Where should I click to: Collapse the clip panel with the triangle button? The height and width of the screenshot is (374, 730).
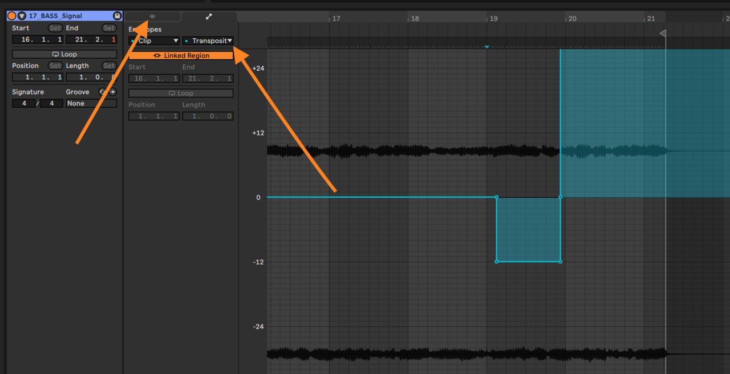click(x=22, y=16)
